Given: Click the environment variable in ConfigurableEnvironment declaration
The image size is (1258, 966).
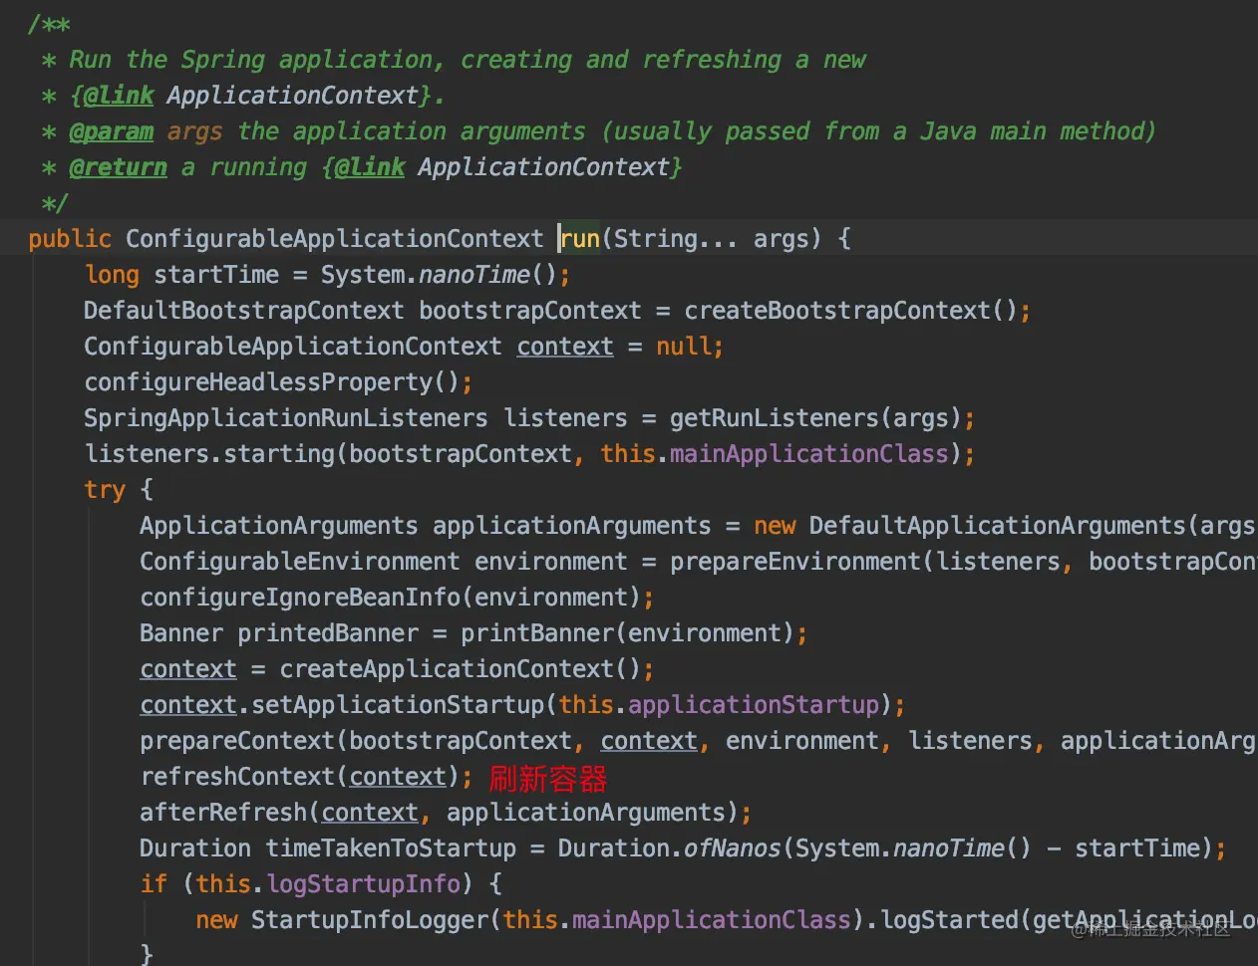Looking at the screenshot, I should [x=551, y=562].
